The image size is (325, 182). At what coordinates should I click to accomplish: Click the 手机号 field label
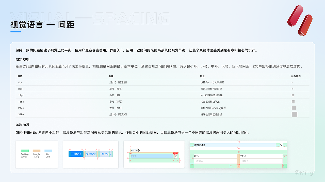243,156
